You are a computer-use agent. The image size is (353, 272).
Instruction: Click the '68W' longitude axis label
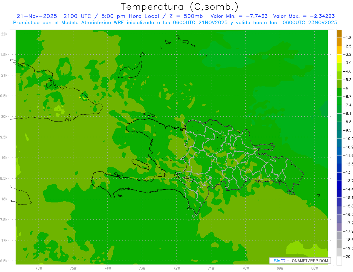coord(314,268)
